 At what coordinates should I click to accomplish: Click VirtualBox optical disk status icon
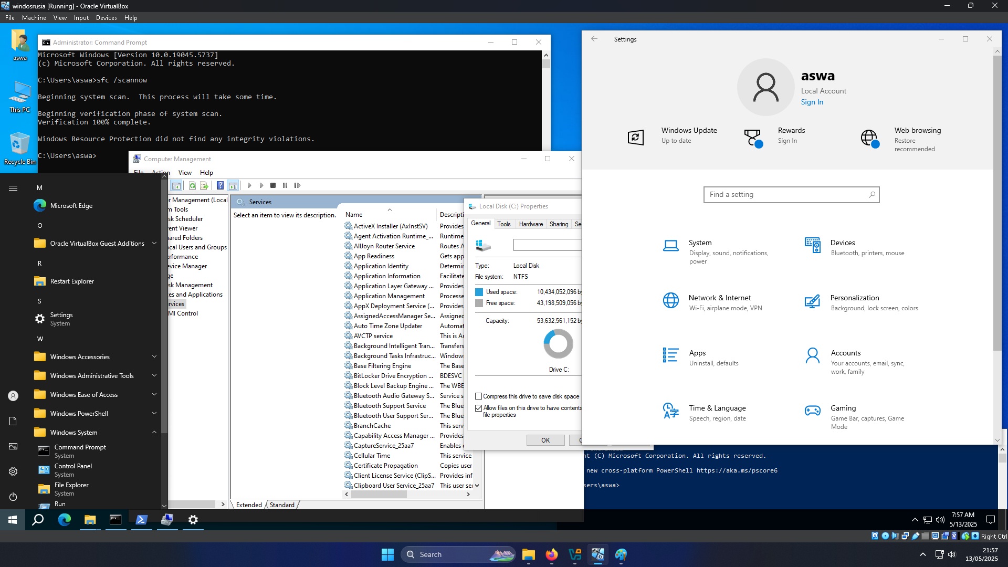point(885,536)
